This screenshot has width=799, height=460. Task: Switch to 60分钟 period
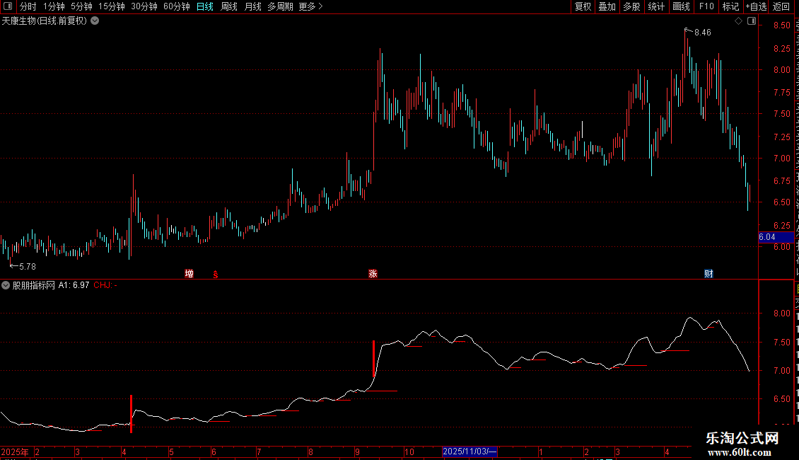click(177, 6)
